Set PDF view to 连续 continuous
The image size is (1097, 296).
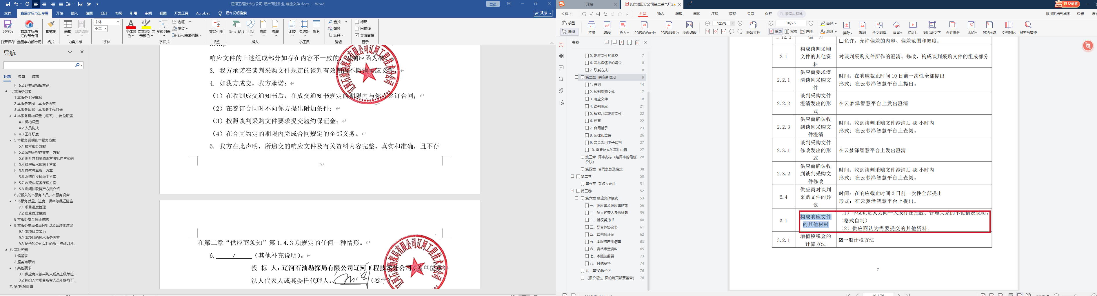807,32
